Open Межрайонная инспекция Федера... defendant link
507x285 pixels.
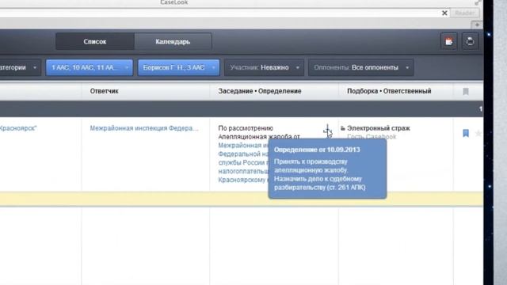tap(144, 128)
